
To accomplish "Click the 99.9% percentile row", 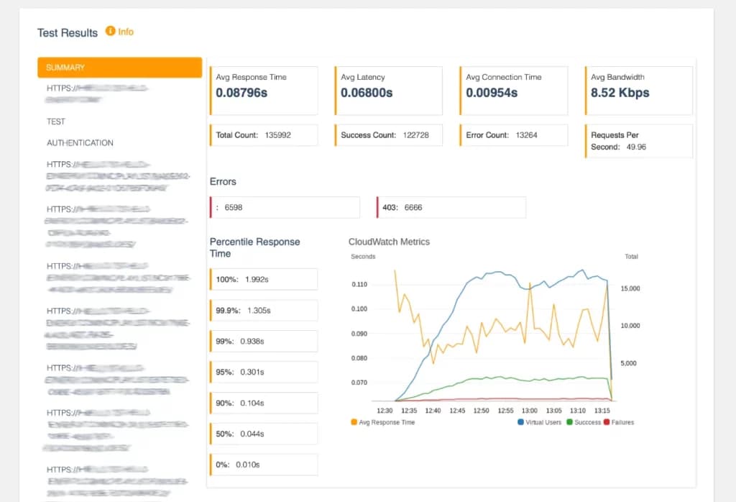I will click(x=263, y=311).
